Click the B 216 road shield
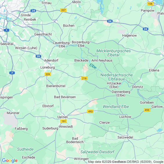The image size is (164, 164). 84,78
